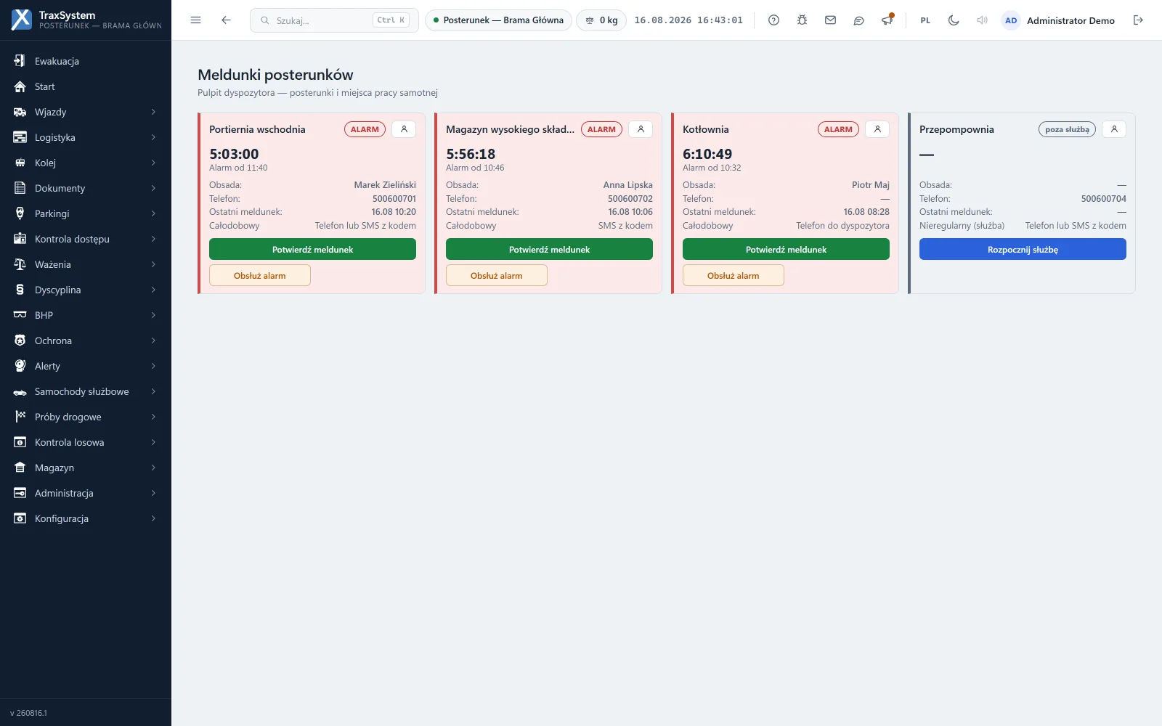Viewport: 1162px width, 726px height.
Task: Expand the Kontrola dostępu menu
Action: (x=86, y=239)
